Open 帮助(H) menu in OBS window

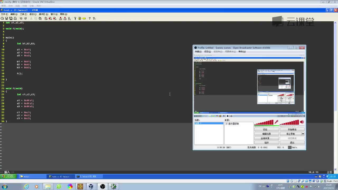(x=242, y=51)
